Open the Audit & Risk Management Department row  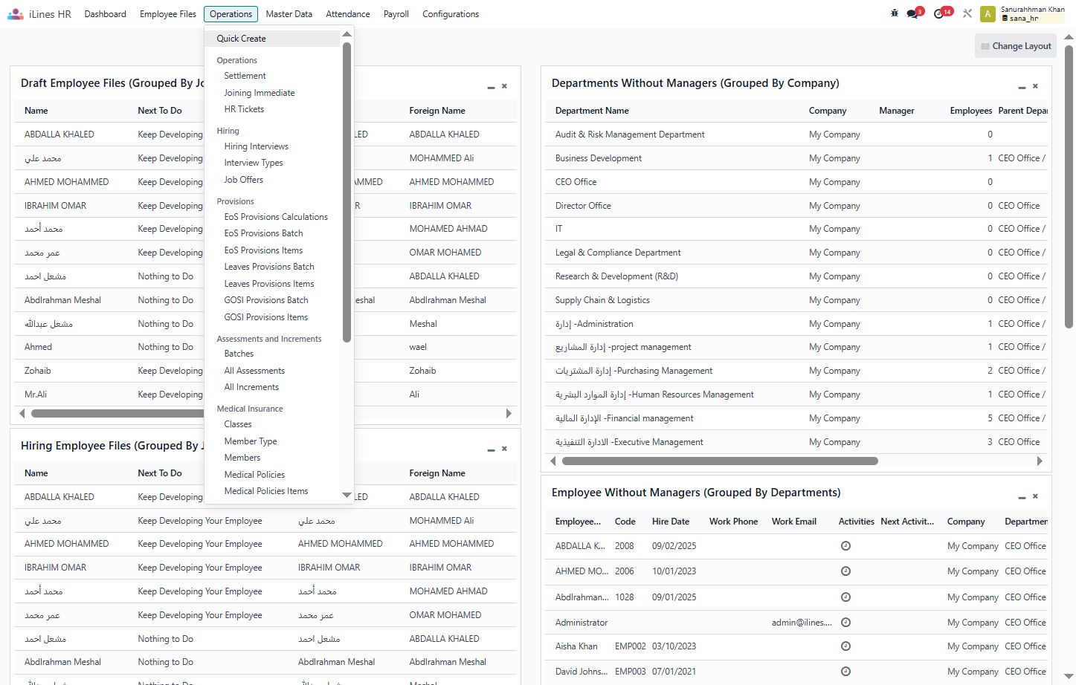tap(796, 134)
